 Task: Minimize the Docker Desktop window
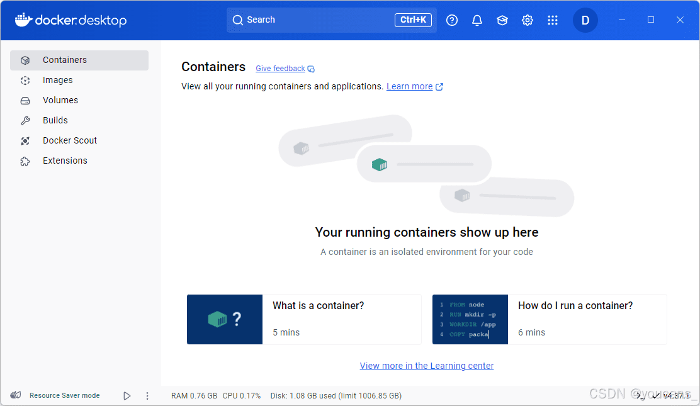coord(622,20)
